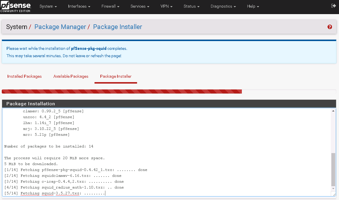The height and width of the screenshot is (200, 339).
Task: Click the 'System' breadcrumb text
Action: click(x=17, y=27)
